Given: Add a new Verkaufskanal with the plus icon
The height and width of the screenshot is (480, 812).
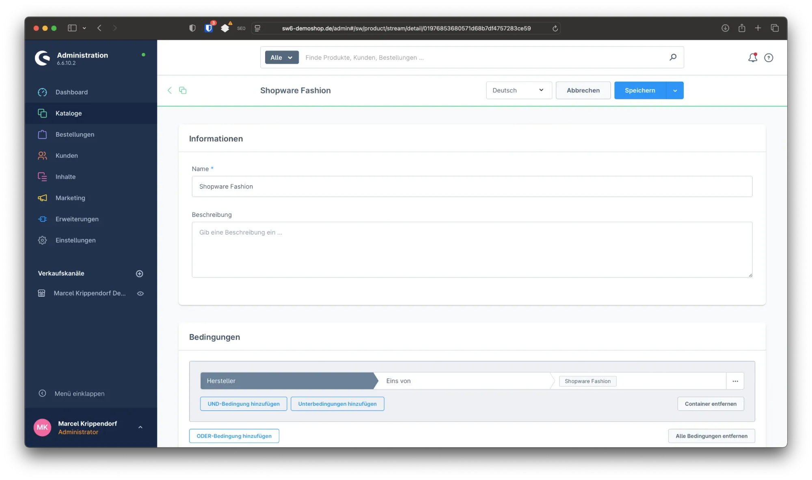Looking at the screenshot, I should click(x=139, y=274).
